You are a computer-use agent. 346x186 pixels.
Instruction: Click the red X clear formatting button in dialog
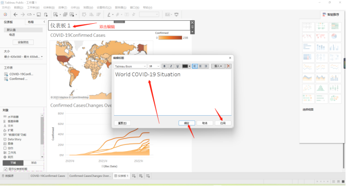pos(228,66)
